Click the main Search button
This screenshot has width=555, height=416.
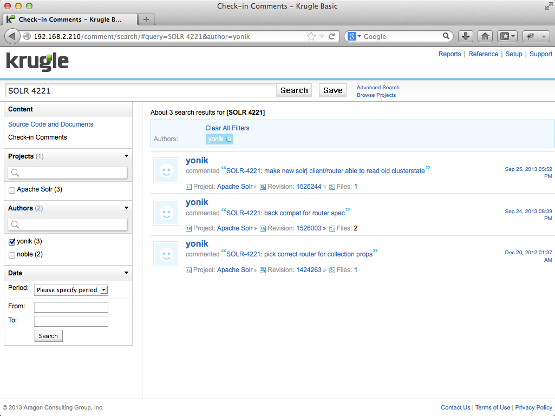click(x=294, y=90)
